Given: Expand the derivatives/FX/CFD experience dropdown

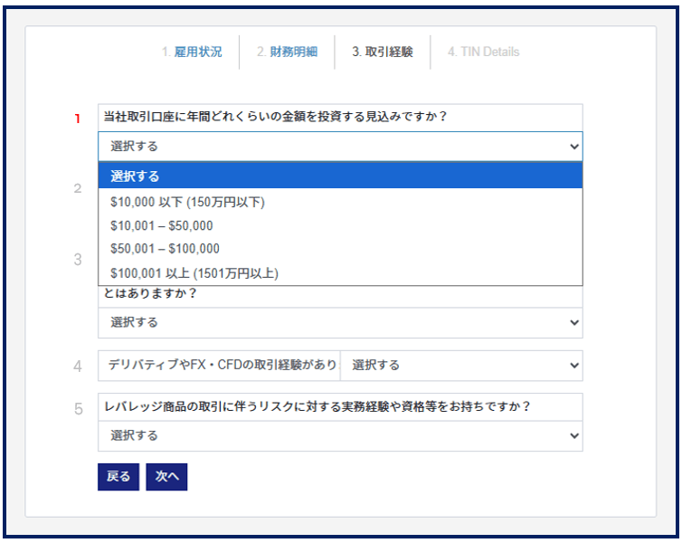Looking at the screenshot, I should point(461,366).
